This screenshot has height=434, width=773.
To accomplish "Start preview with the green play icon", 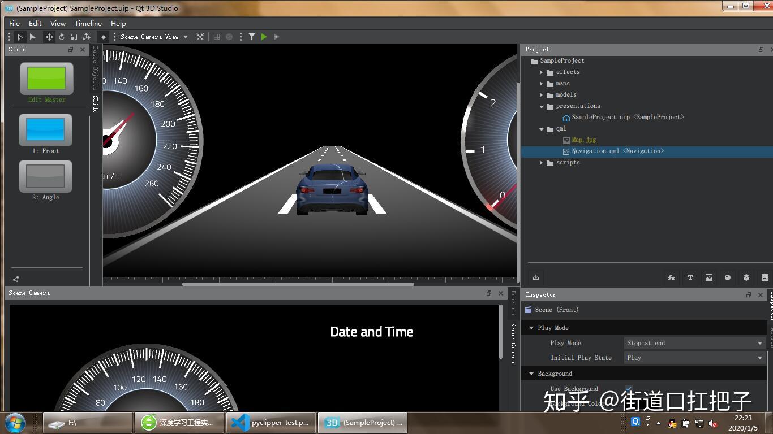I will point(264,37).
